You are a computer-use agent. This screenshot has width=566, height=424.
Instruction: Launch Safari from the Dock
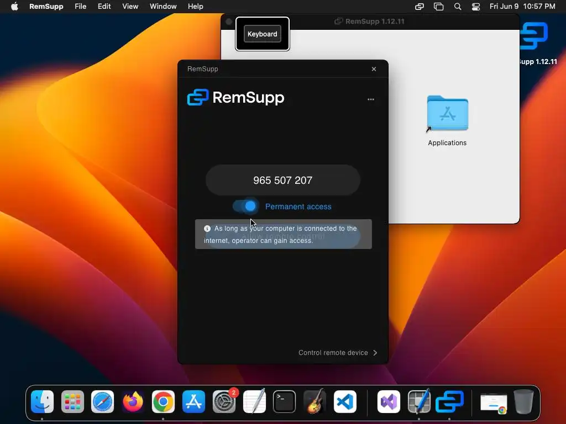(102, 402)
